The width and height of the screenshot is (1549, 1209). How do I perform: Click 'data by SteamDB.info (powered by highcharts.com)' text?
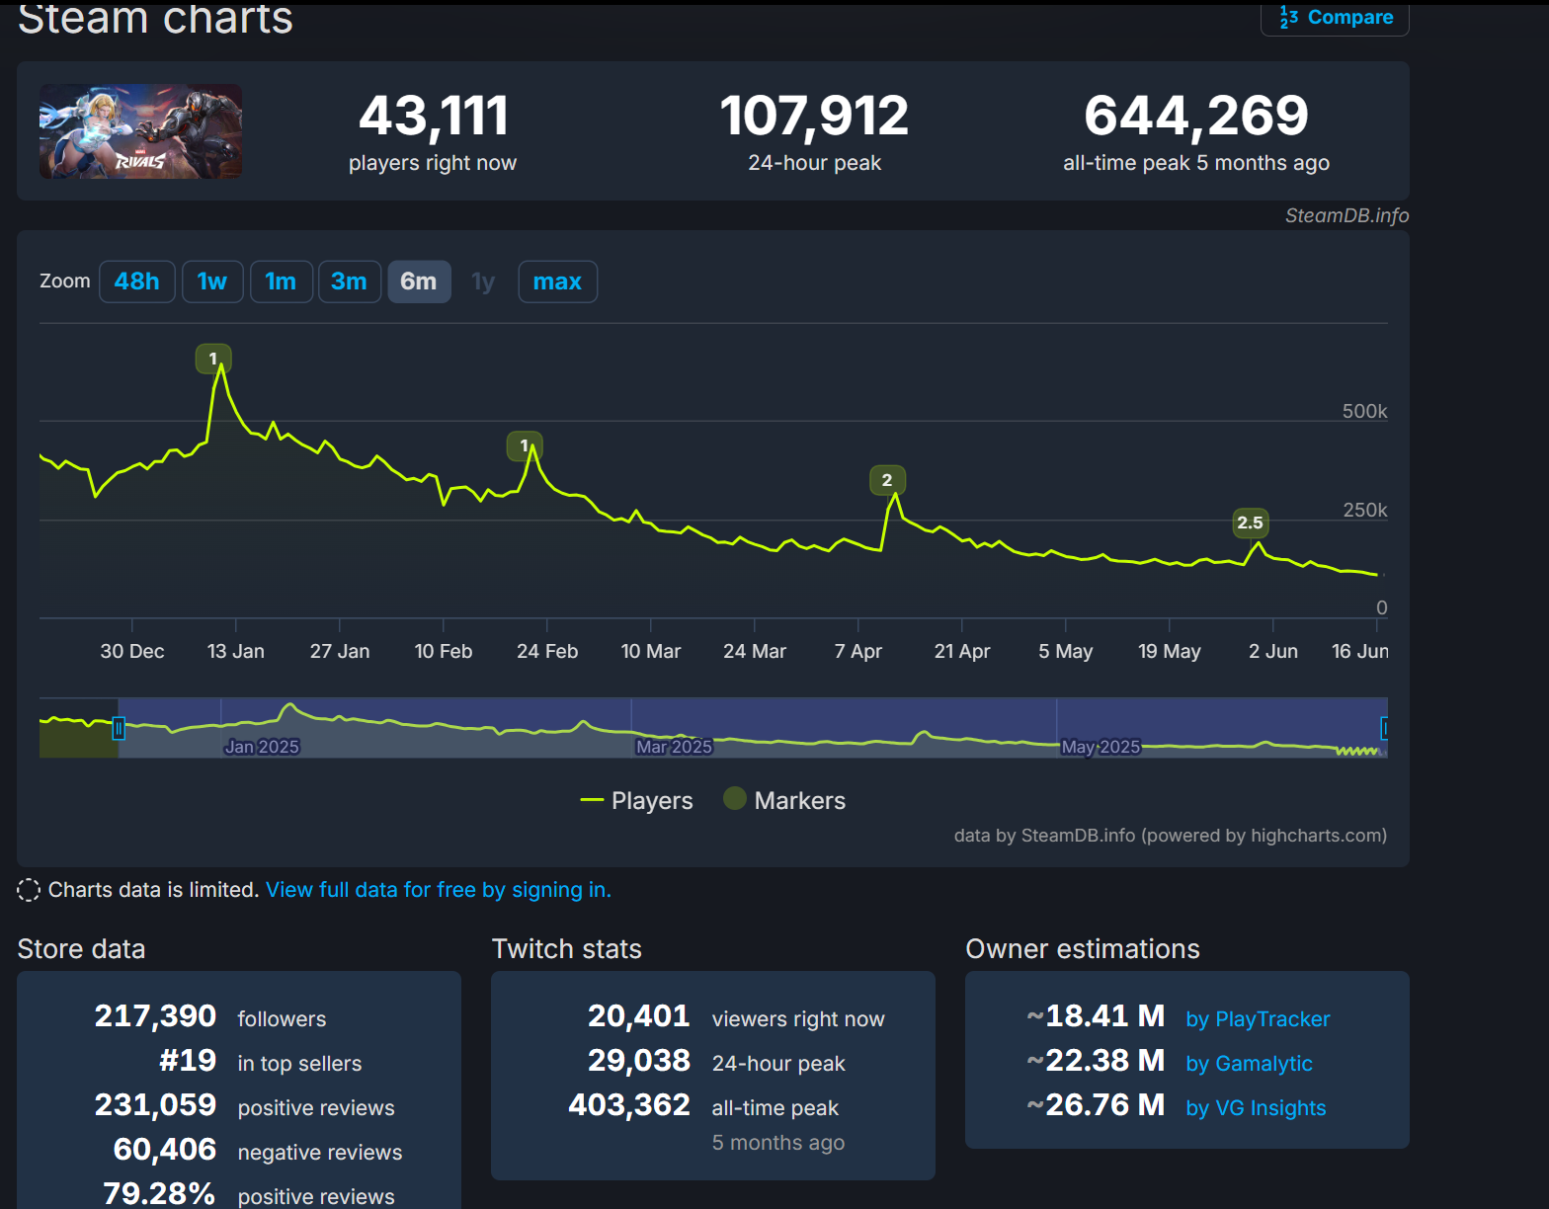tap(1171, 836)
